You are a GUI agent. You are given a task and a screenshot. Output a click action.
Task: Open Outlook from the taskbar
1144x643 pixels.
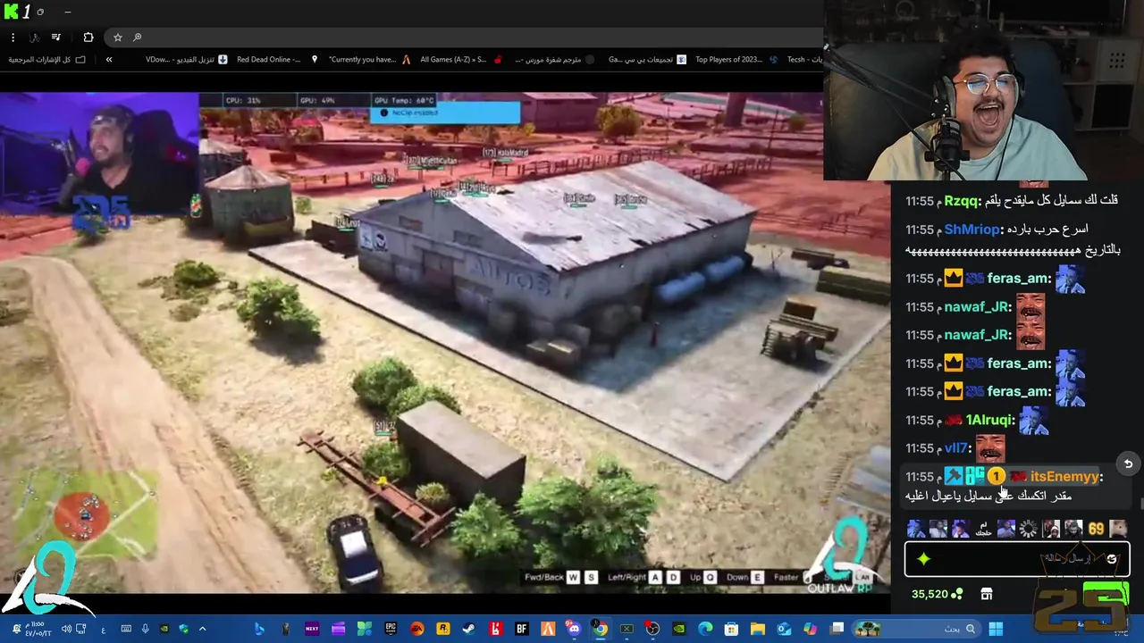click(784, 629)
